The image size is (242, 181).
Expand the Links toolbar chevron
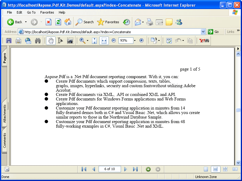click(238, 30)
